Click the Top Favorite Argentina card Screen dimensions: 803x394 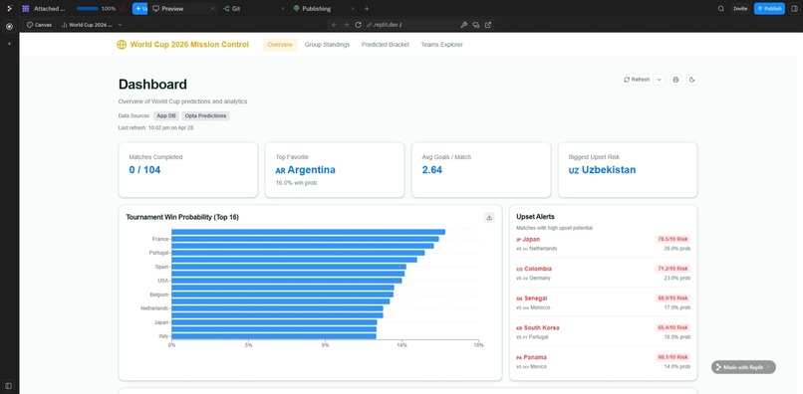click(335, 170)
